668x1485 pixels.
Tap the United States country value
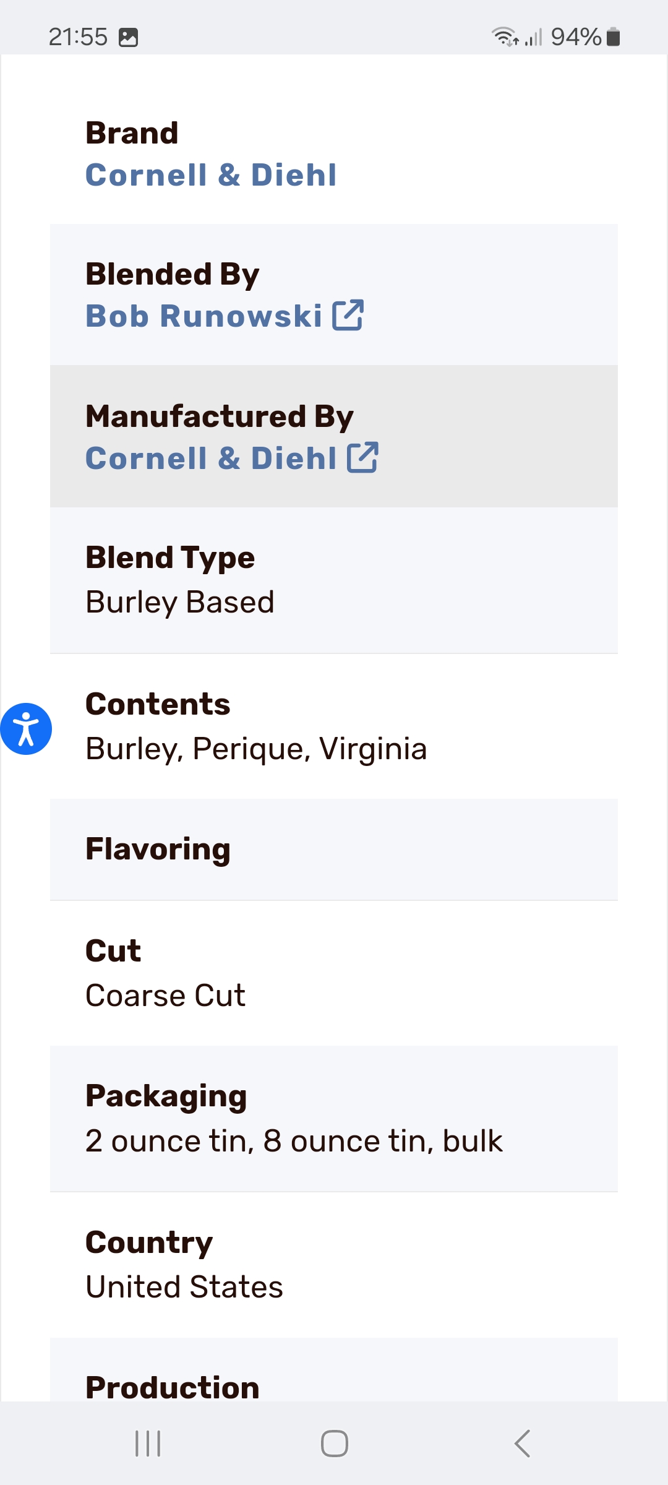(x=184, y=1287)
